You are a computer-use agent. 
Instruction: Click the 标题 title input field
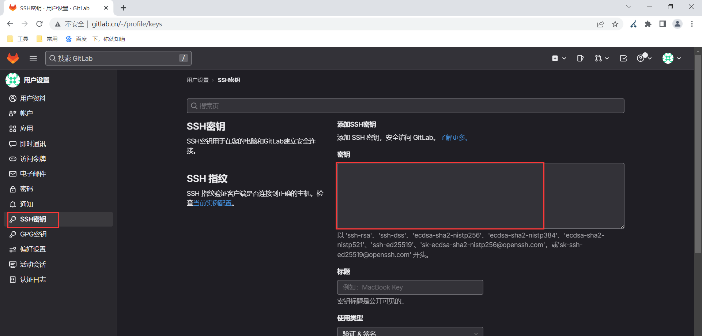point(410,287)
